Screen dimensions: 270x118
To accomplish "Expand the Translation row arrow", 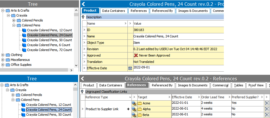I will coord(84,62).
